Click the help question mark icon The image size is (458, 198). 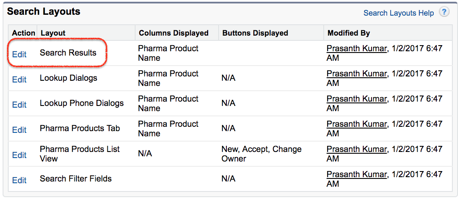[x=444, y=13]
